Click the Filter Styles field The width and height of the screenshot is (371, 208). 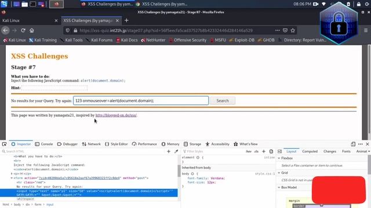(x=213, y=151)
